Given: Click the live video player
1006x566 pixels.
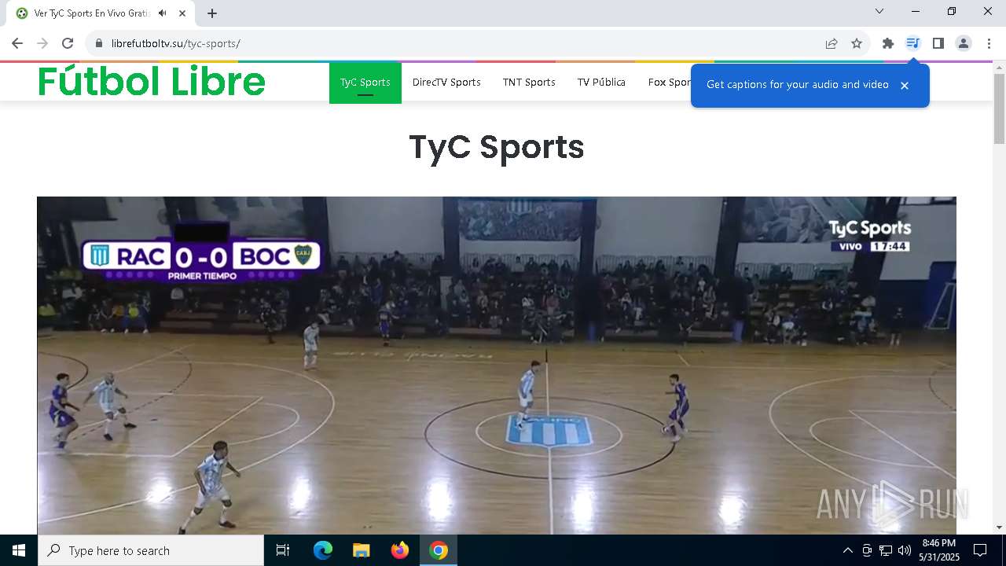Looking at the screenshot, I should (497, 366).
